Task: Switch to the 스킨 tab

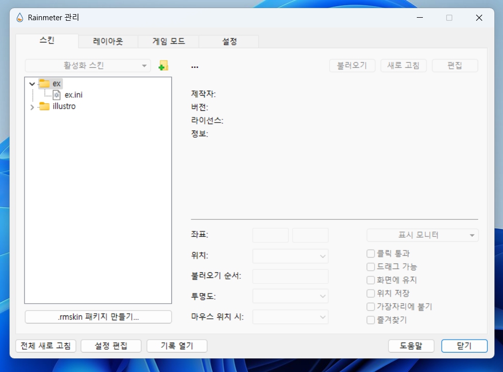Action: click(47, 40)
